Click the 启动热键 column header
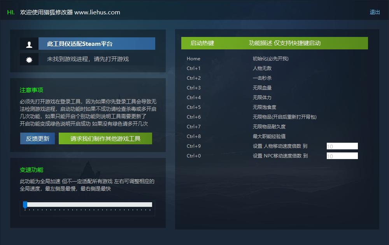 [x=202, y=43]
